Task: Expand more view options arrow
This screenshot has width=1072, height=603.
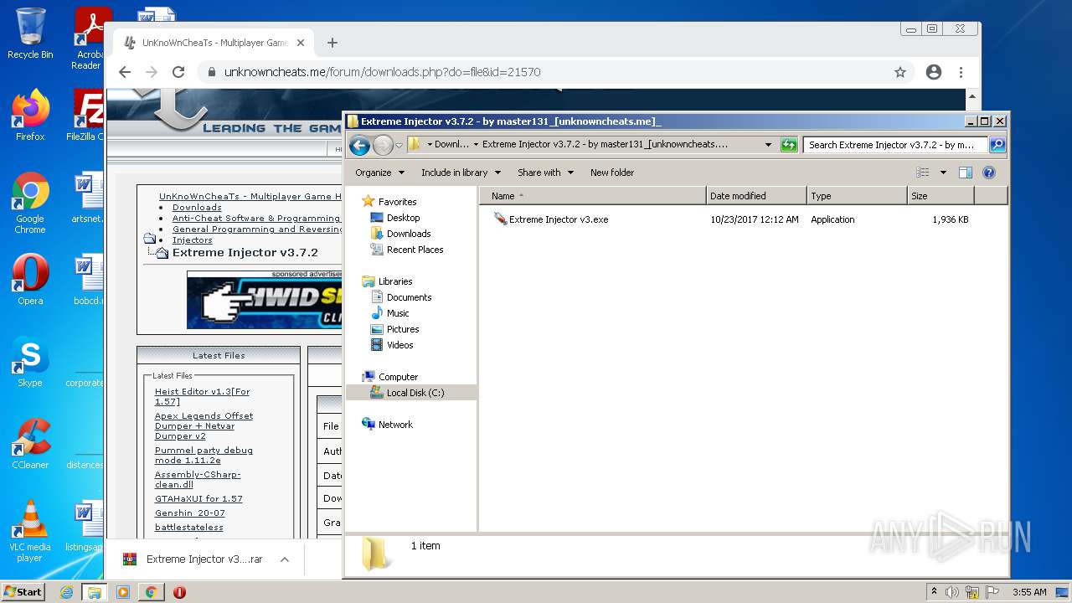Action: point(943,173)
